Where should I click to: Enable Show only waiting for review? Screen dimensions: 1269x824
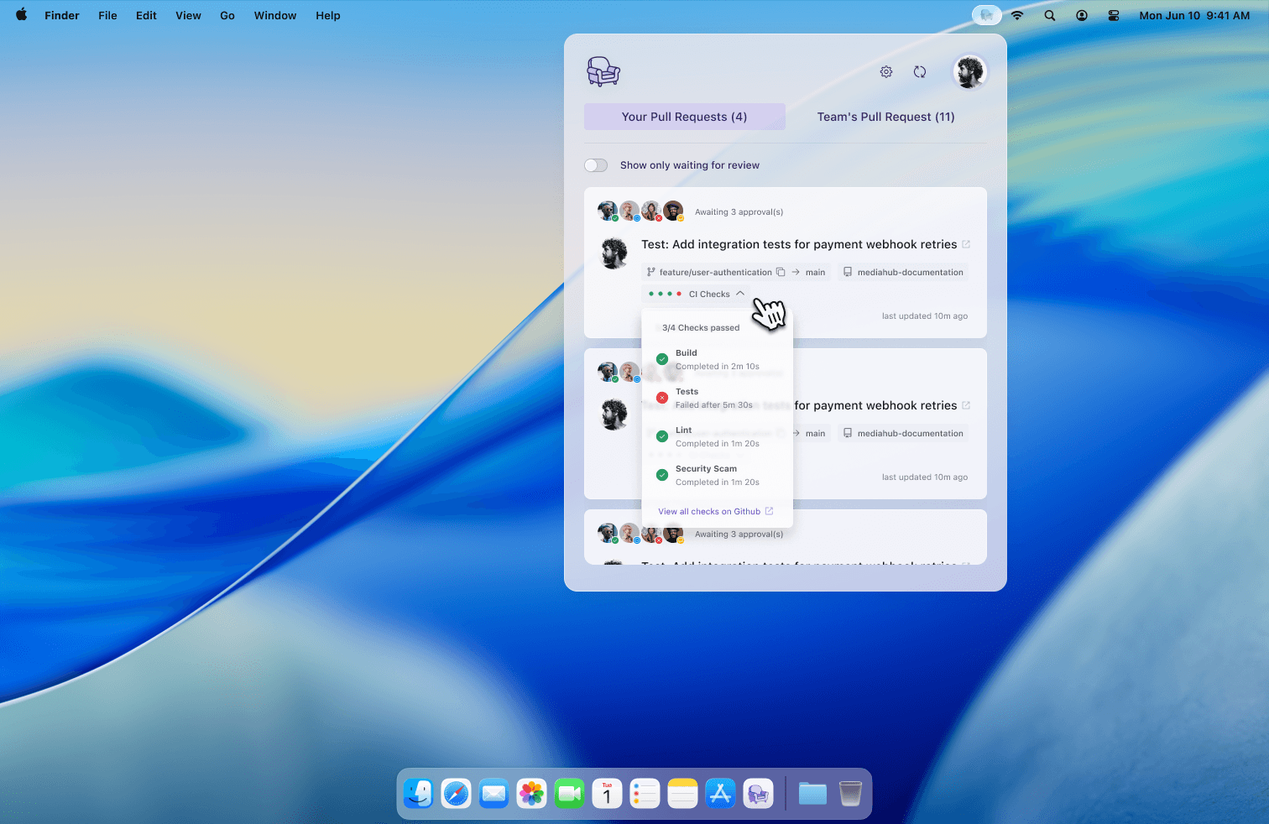(596, 165)
